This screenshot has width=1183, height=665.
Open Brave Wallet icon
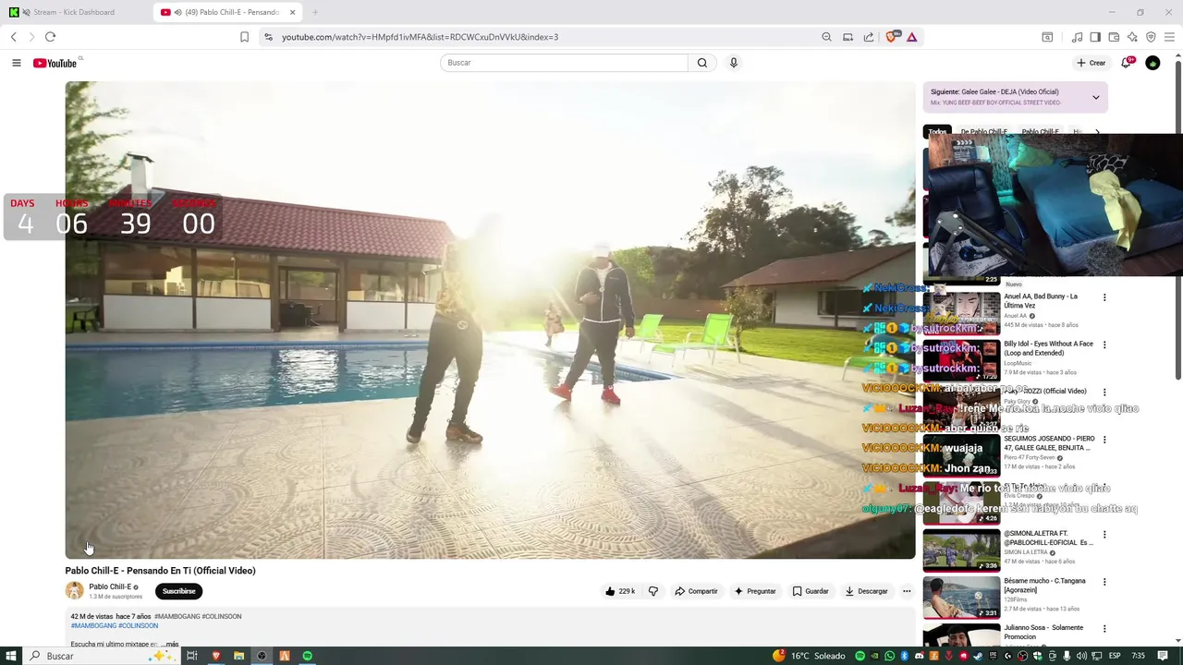click(1114, 37)
